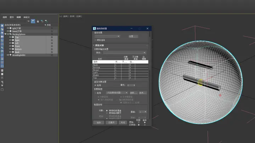Screen dimensions: 255x143
Task: Click 选项... button in projection mapping
Action: (143, 93)
